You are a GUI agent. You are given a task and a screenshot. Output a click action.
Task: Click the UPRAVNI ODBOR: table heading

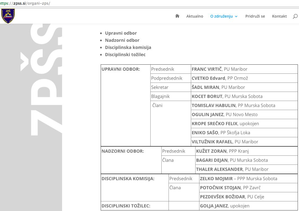pos(121,69)
